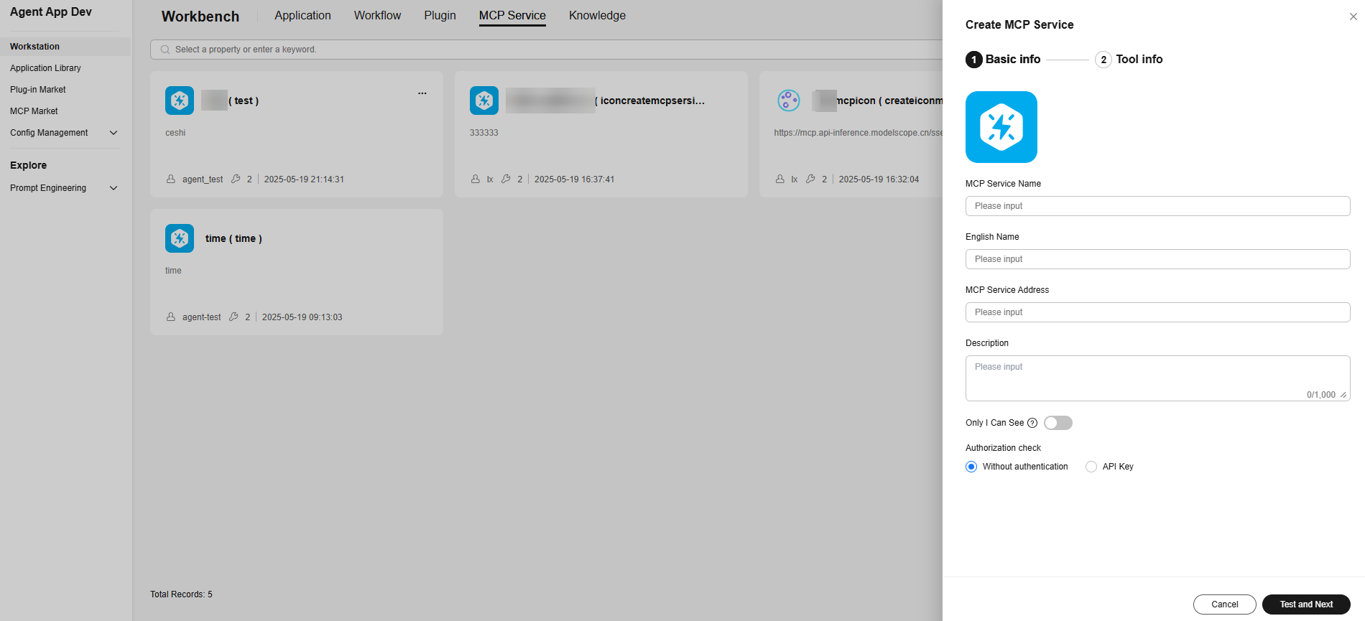1365x621 pixels.
Task: Click the iconcreatemcpservice card icon
Action: (x=484, y=101)
